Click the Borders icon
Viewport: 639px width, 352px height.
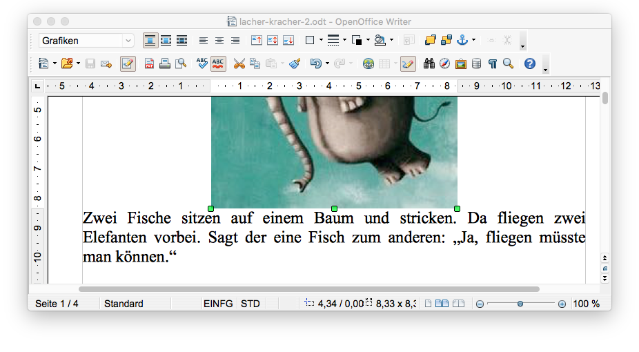pos(310,40)
